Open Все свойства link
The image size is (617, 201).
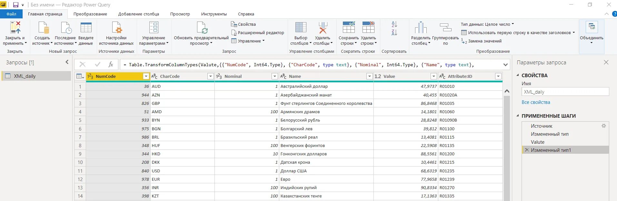536,102
